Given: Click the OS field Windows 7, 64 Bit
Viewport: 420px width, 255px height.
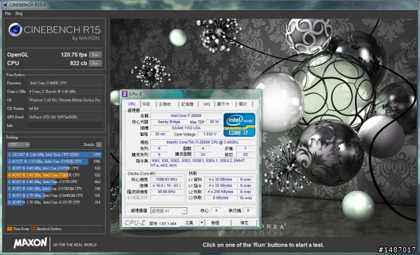Looking at the screenshot, I should click(x=65, y=100).
